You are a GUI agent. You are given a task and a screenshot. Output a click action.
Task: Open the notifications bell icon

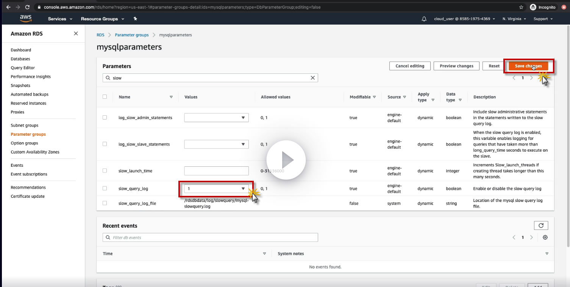tap(424, 19)
